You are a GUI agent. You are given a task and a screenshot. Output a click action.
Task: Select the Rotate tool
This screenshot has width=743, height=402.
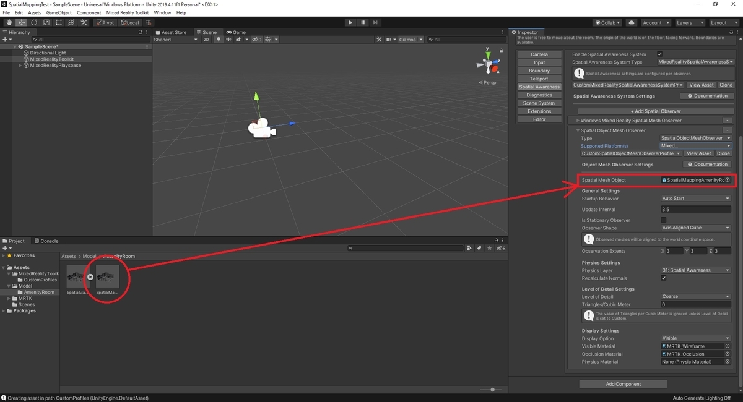click(x=34, y=22)
